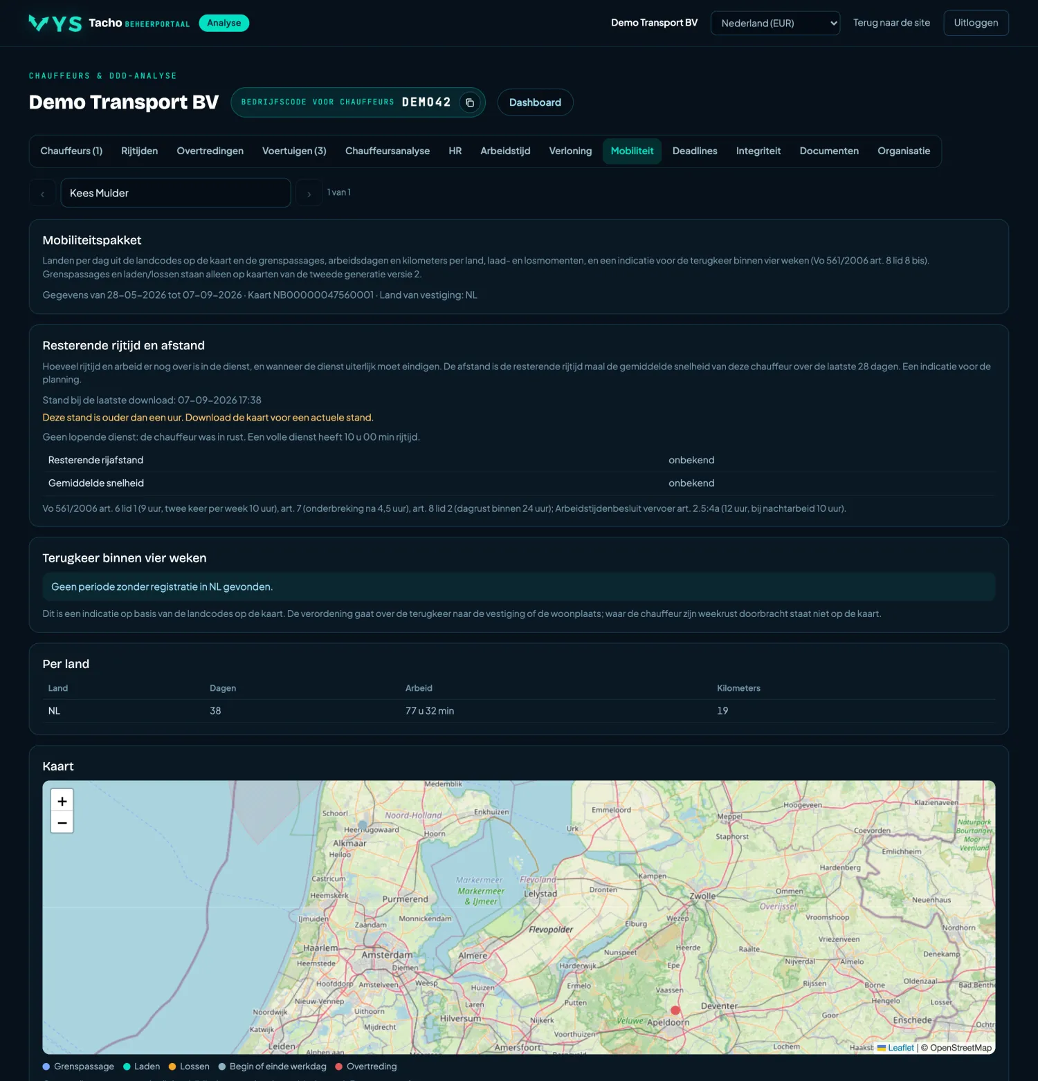
Task: Click the Overtreding legend dot
Action: (339, 1066)
